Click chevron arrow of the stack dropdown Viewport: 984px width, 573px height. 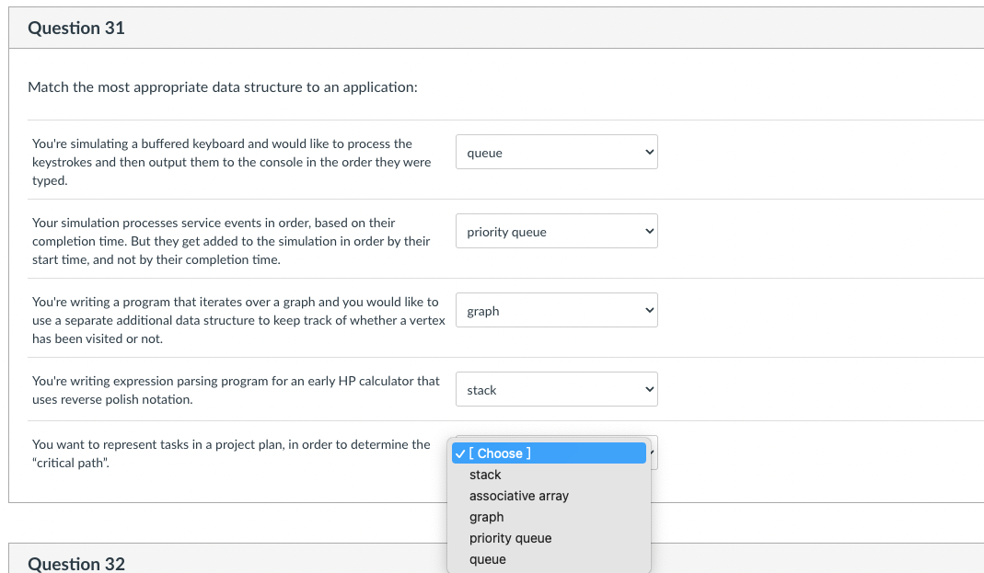pyautogui.click(x=649, y=390)
